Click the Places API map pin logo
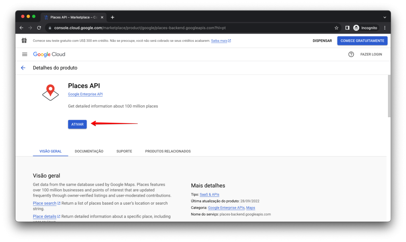406x242 pixels. point(50,92)
